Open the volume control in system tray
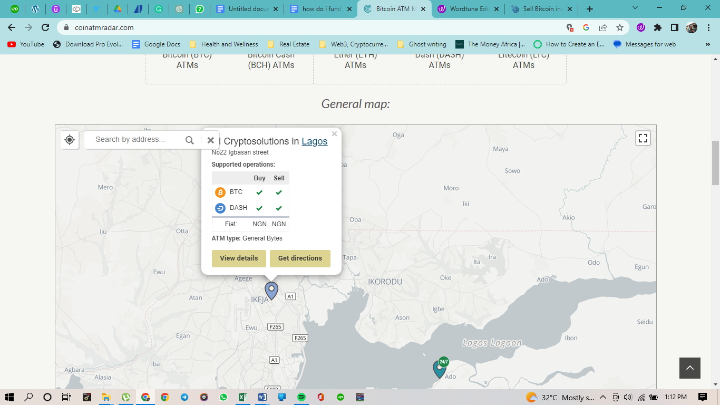Viewport: 720px width, 405px height. [x=628, y=397]
